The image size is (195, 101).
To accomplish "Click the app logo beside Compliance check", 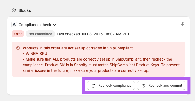I will pos(14,25).
